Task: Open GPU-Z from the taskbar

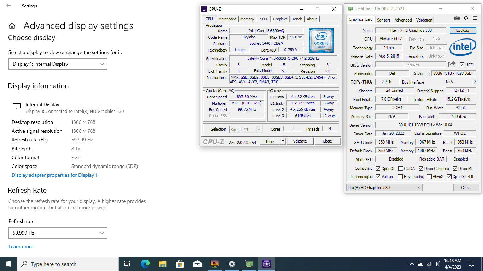Action: point(249,264)
